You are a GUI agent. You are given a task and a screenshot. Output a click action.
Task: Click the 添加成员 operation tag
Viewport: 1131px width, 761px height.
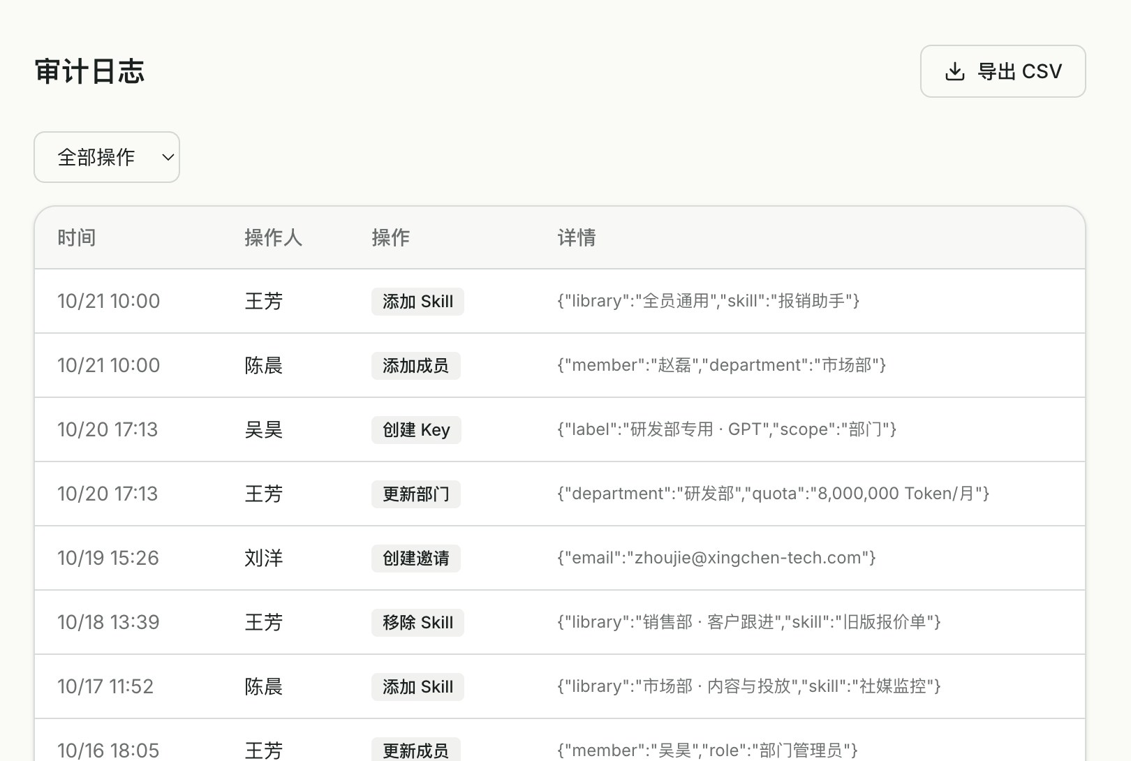point(415,366)
